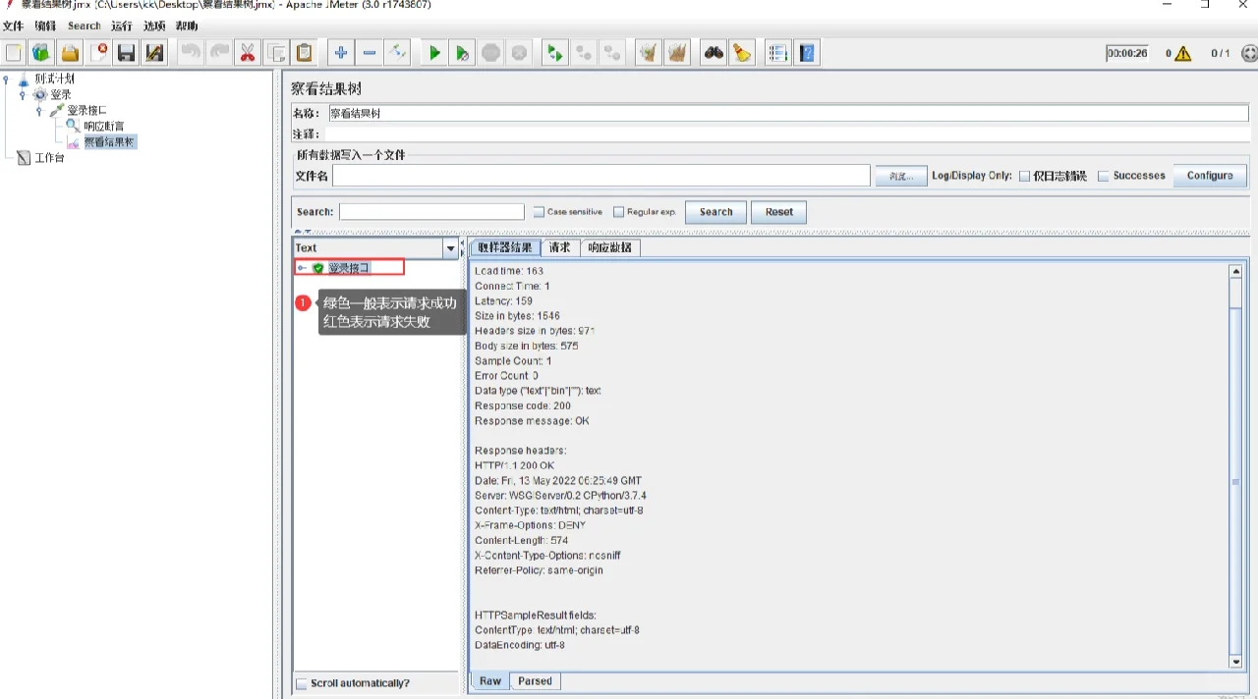The image size is (1258, 699).
Task: Click the Open file folder icon
Action: tap(70, 53)
